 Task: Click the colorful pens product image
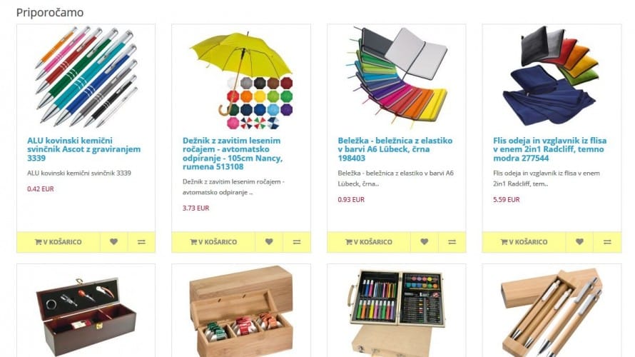click(86, 77)
